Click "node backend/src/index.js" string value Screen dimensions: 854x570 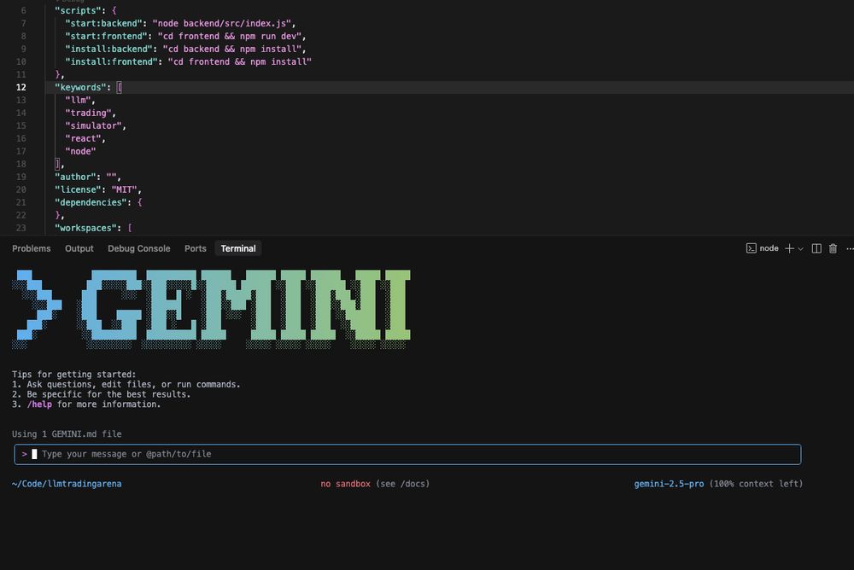(223, 23)
